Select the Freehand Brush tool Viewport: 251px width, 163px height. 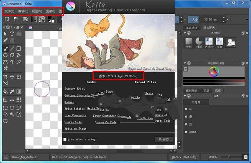[x=5, y=48]
